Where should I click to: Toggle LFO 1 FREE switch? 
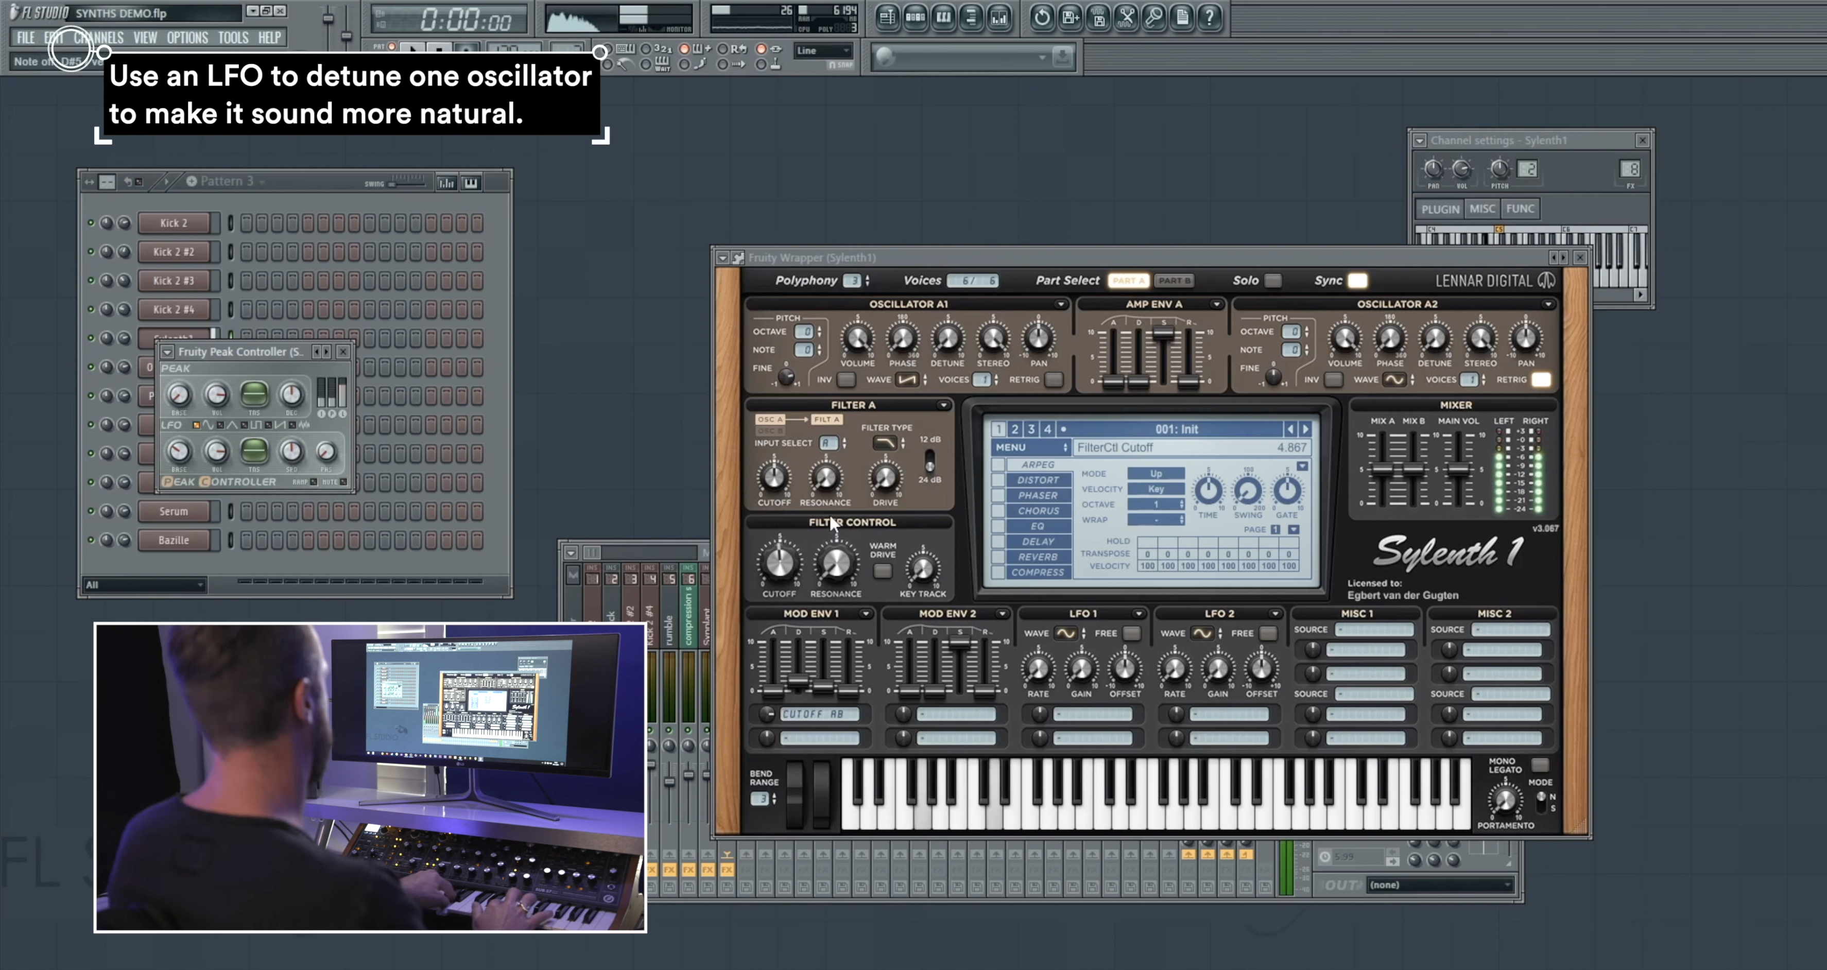click(1132, 633)
